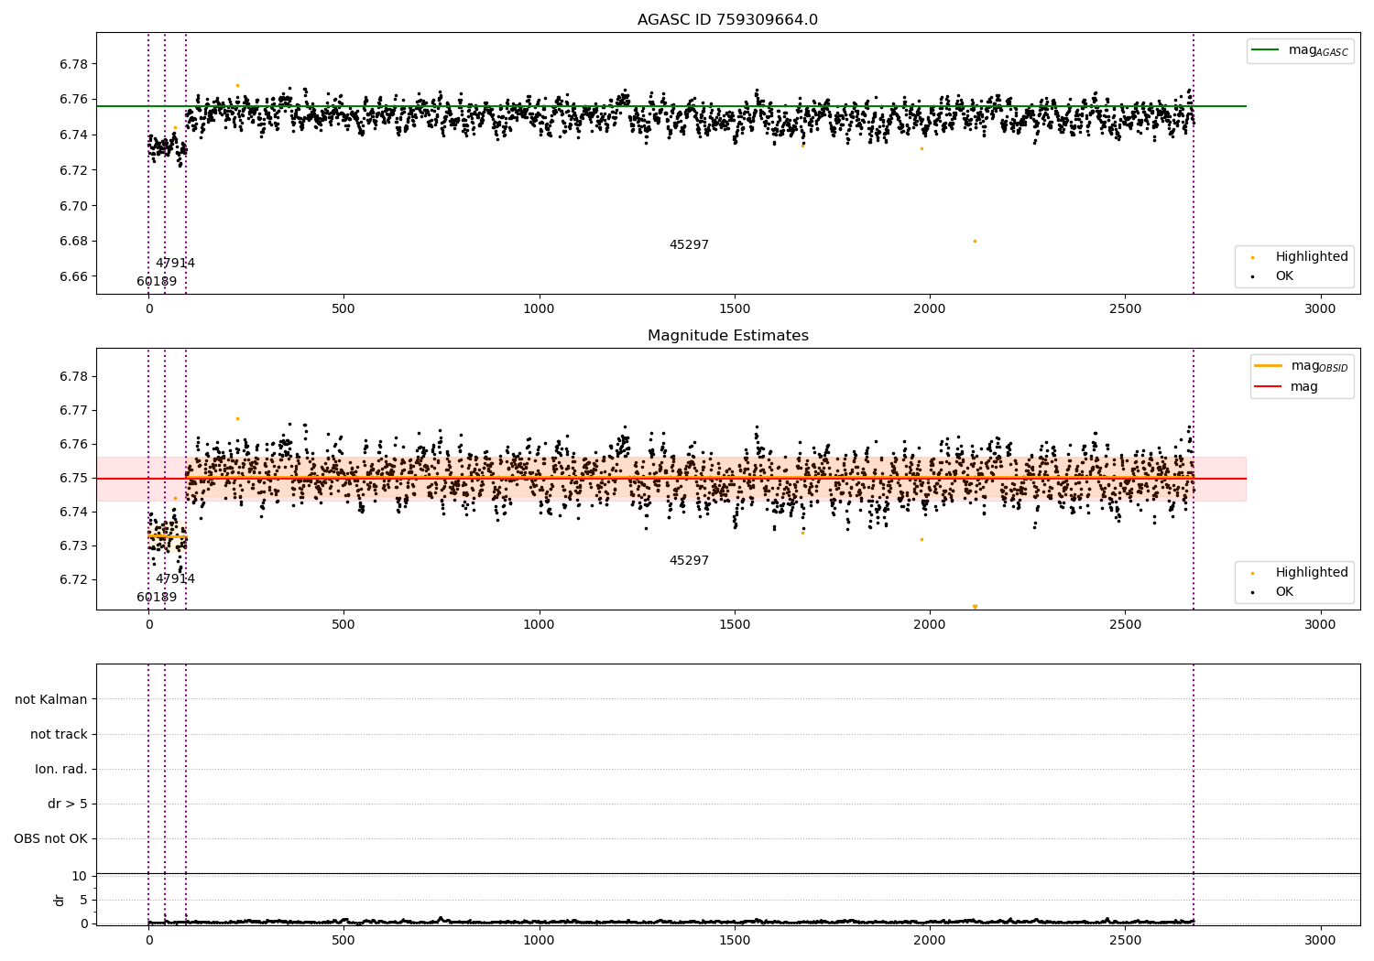
Task: Click the 'dr > 5' axis label
Action: pyautogui.click(x=68, y=804)
